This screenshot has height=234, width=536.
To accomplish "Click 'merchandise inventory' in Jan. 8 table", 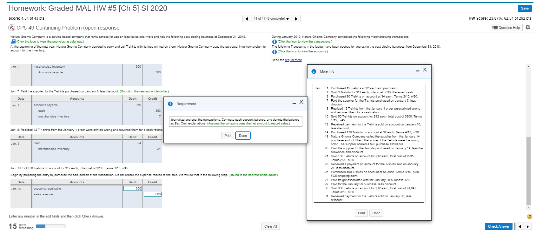I will coord(54,149).
